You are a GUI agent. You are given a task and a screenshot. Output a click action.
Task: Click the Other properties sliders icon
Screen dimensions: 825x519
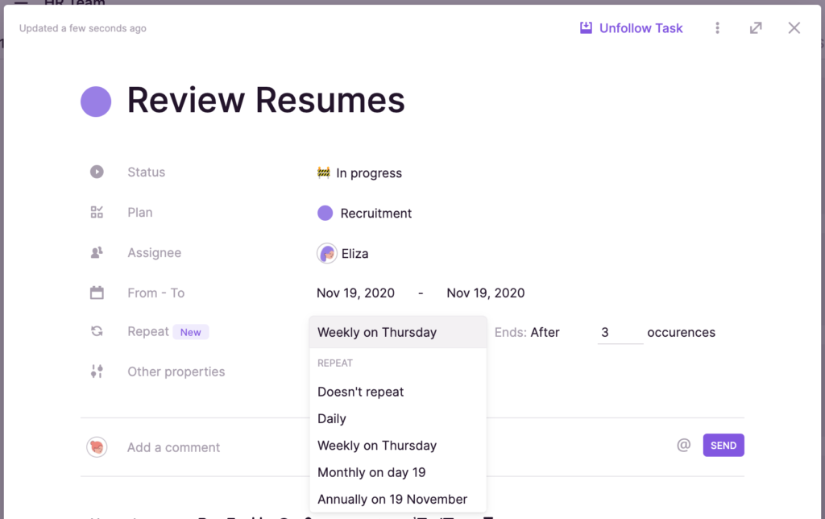(97, 372)
